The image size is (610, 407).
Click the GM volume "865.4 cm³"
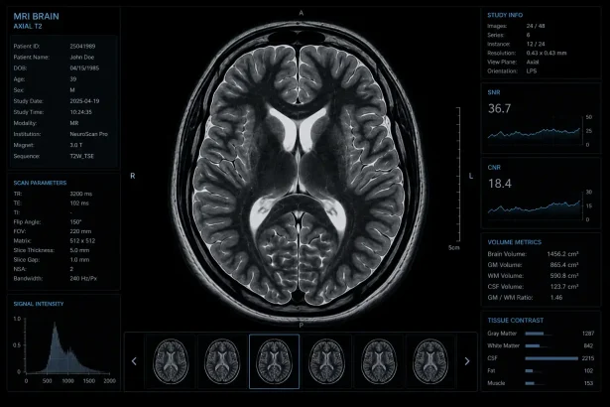point(564,265)
